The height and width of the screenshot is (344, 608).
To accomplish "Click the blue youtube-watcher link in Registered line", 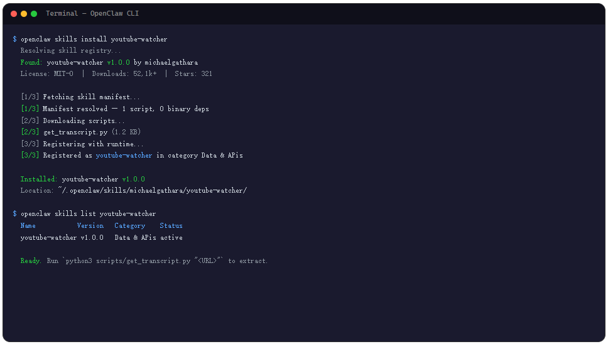I will tap(124, 155).
